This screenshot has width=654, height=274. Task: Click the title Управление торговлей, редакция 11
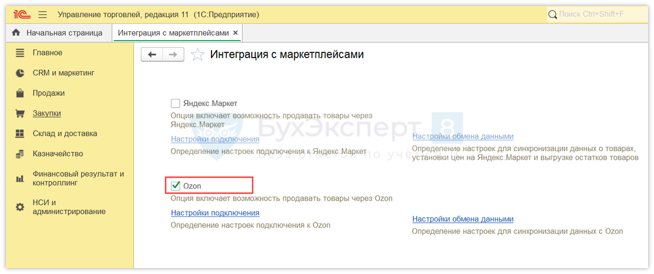click(124, 15)
